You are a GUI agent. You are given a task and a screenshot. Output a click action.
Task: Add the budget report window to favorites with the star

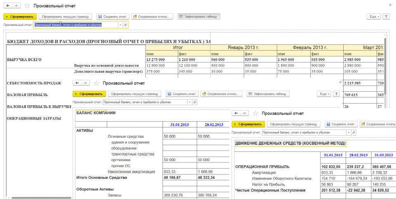tap(27, 6)
